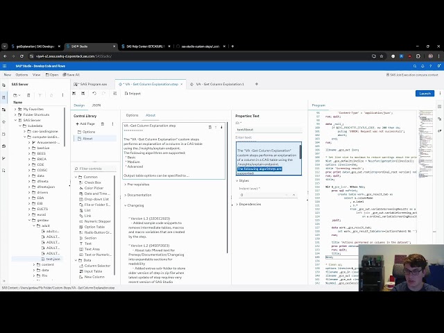
Task: Click the Launch button
Action: tap(425, 94)
